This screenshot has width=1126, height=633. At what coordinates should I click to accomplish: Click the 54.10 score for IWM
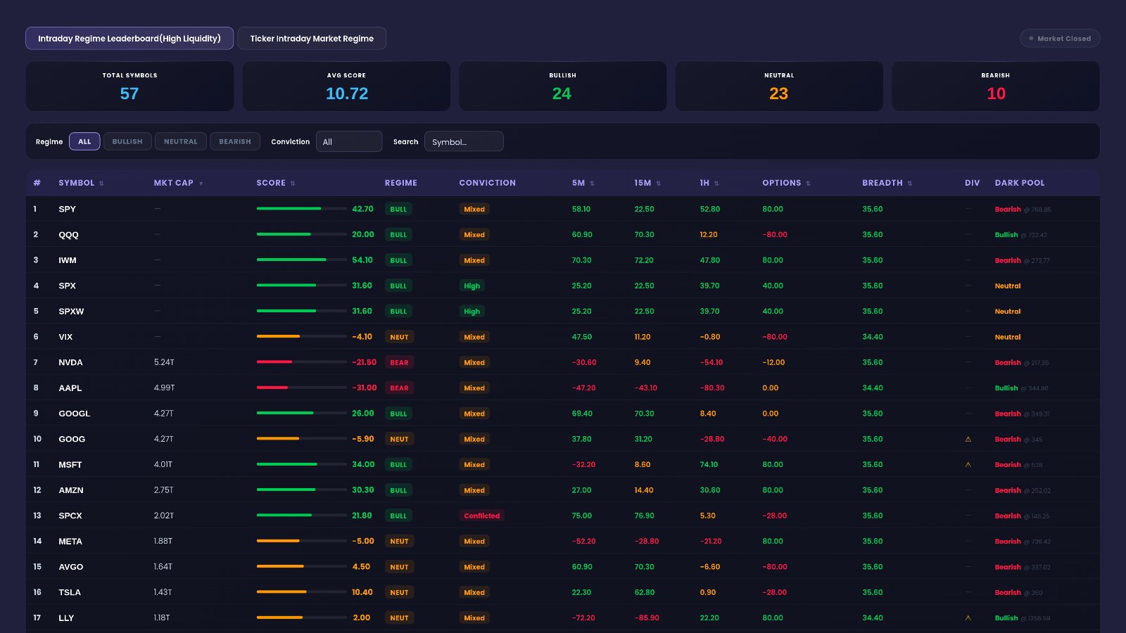362,260
